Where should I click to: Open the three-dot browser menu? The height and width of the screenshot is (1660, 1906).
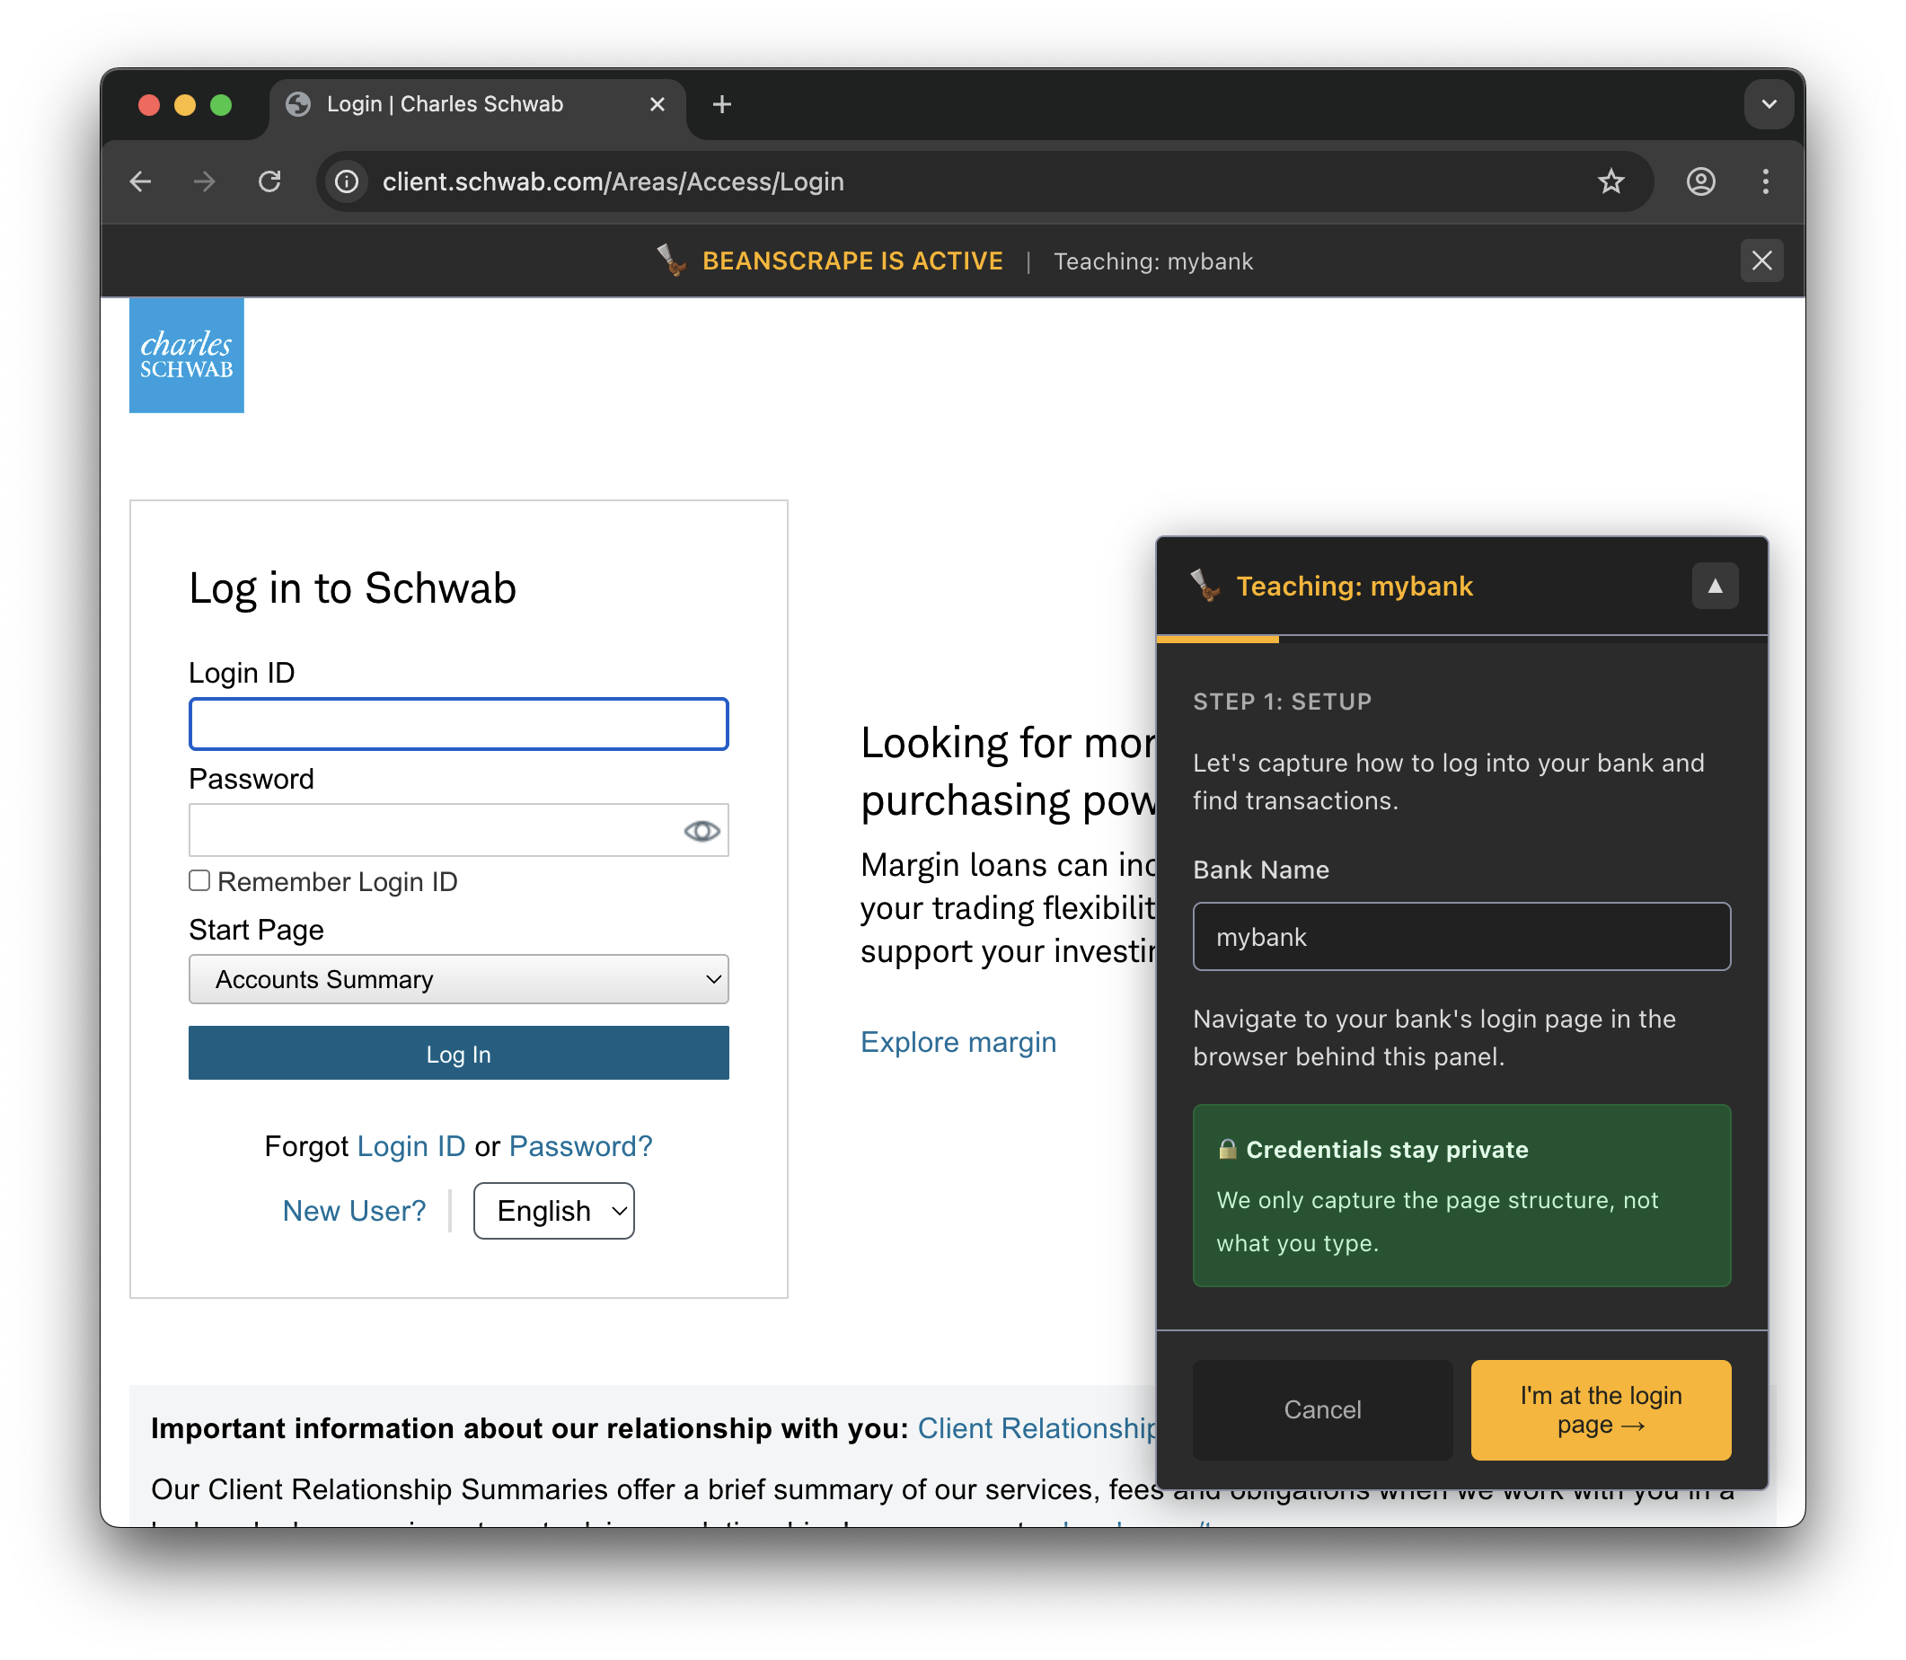pyautogui.click(x=1766, y=181)
